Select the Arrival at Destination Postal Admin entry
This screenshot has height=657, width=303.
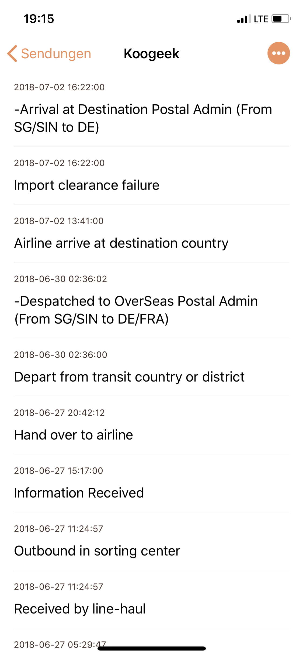click(143, 118)
